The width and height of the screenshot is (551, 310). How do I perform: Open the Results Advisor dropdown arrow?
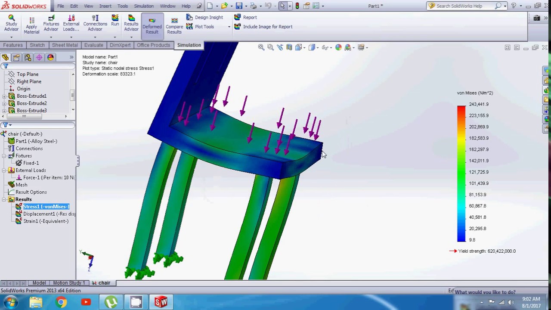(x=131, y=37)
